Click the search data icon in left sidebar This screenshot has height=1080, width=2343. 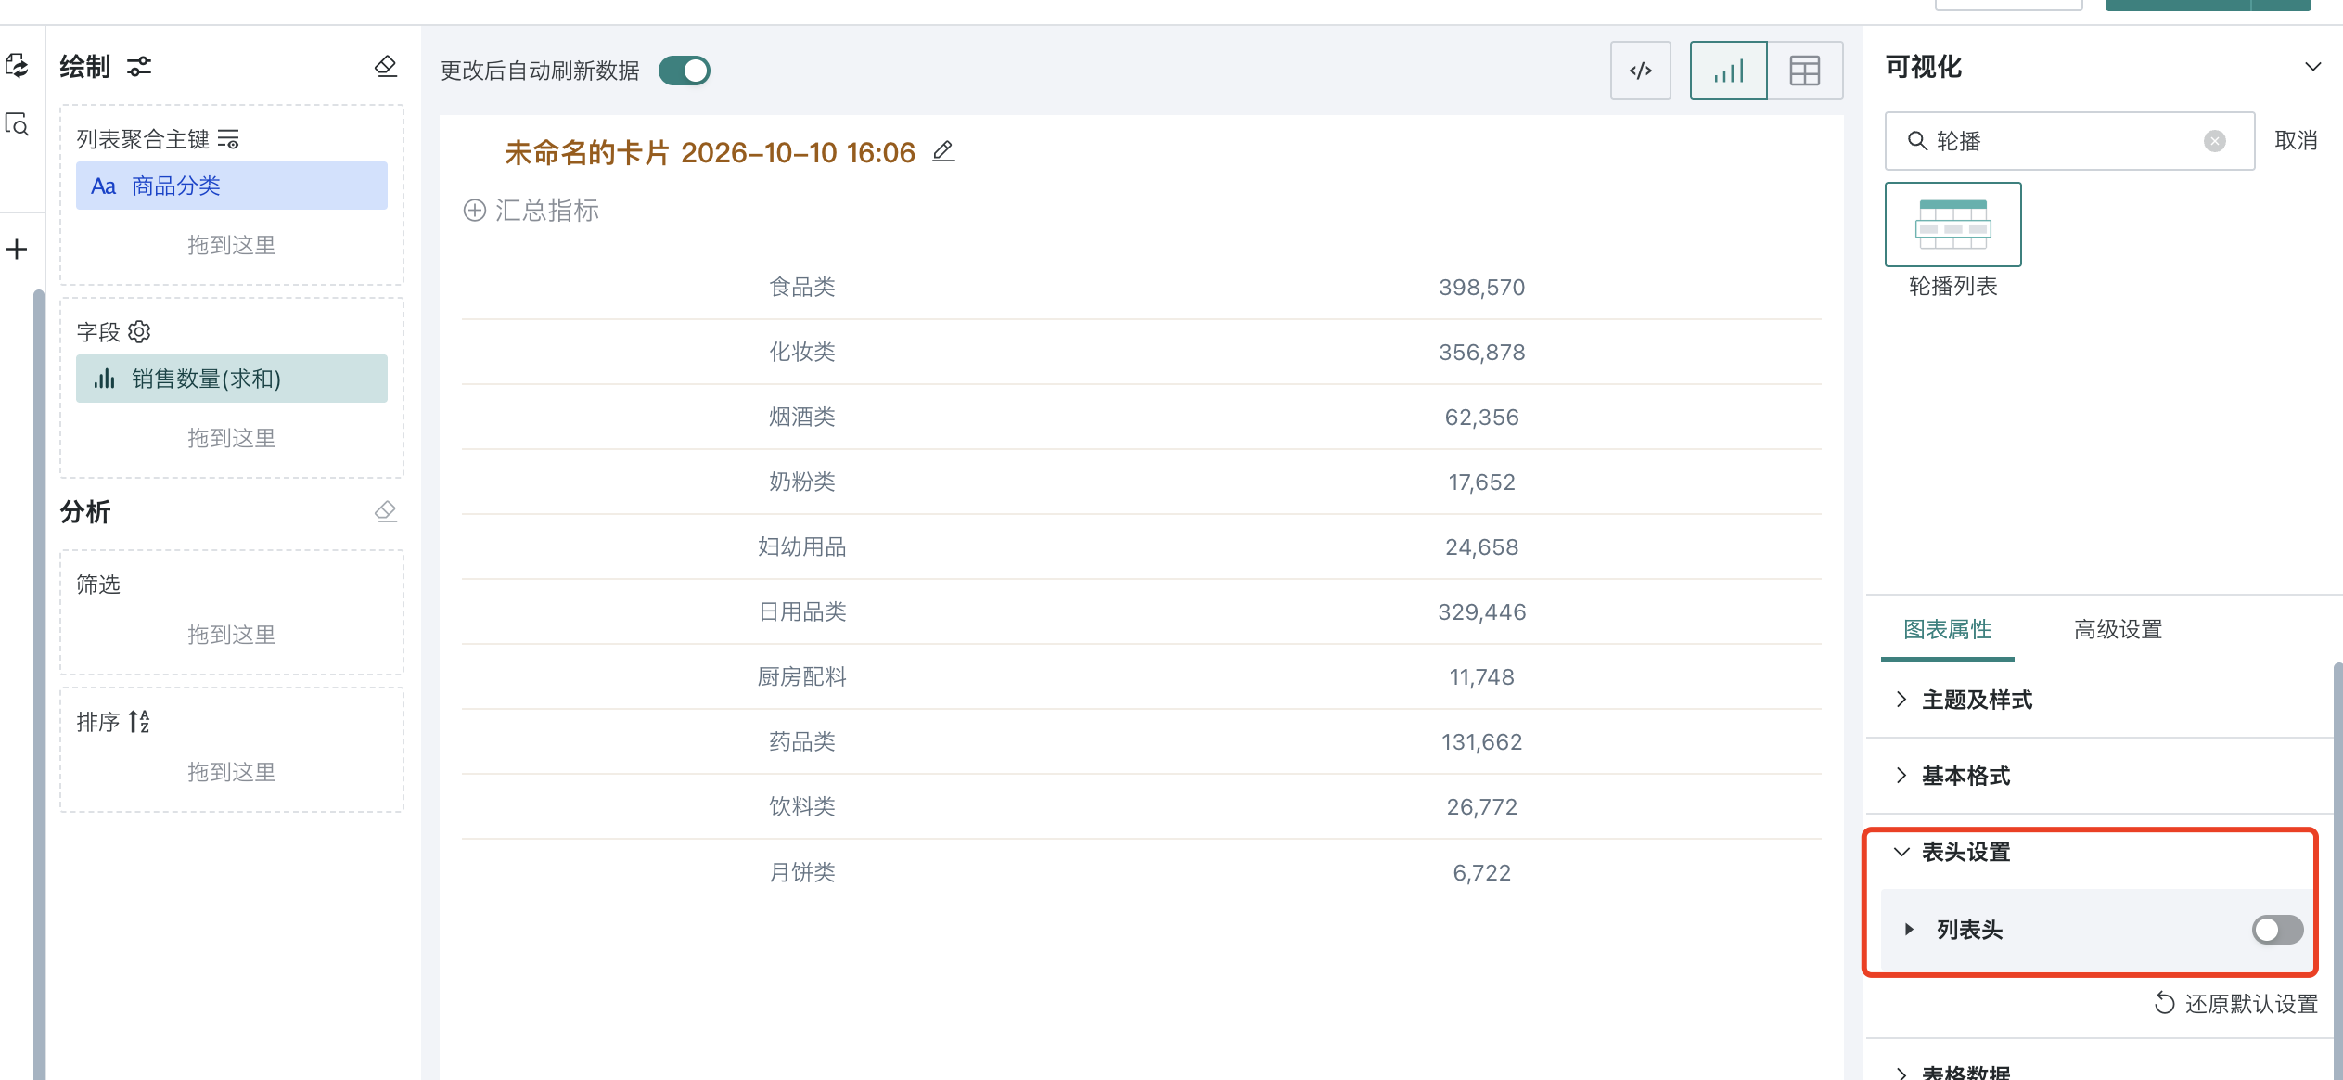[17, 124]
